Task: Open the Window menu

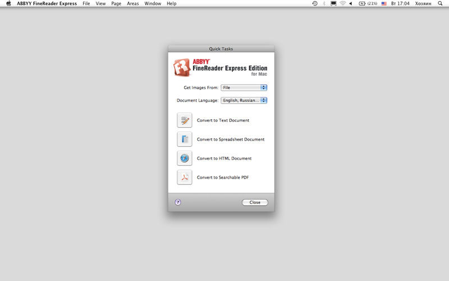Action: [x=153, y=3]
